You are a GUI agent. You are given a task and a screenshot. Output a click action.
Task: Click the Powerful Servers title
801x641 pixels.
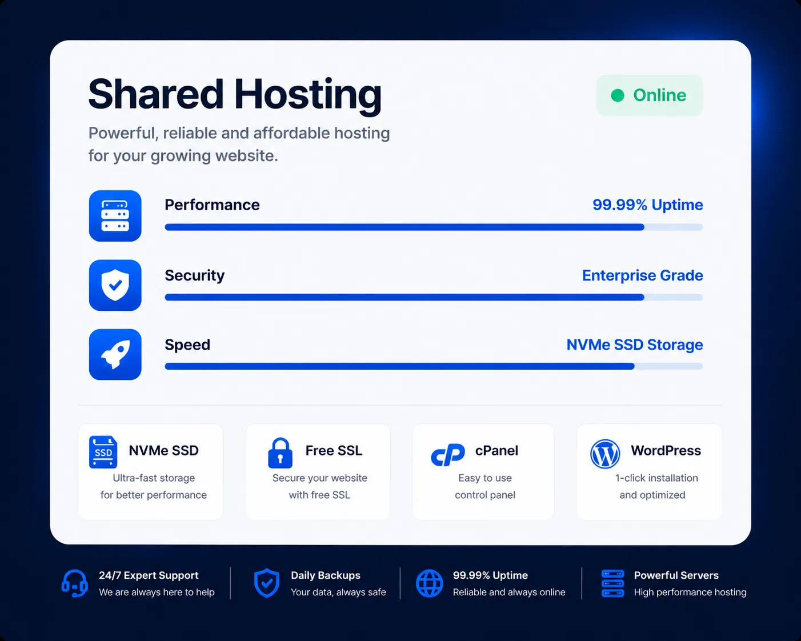tap(676, 575)
